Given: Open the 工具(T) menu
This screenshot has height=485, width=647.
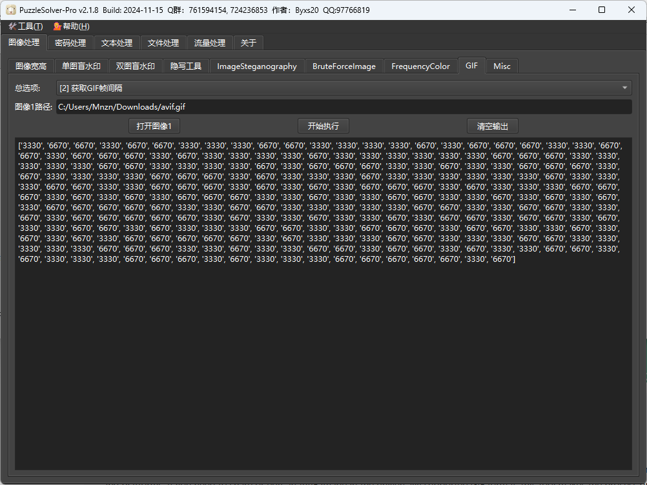Looking at the screenshot, I should pos(26,26).
